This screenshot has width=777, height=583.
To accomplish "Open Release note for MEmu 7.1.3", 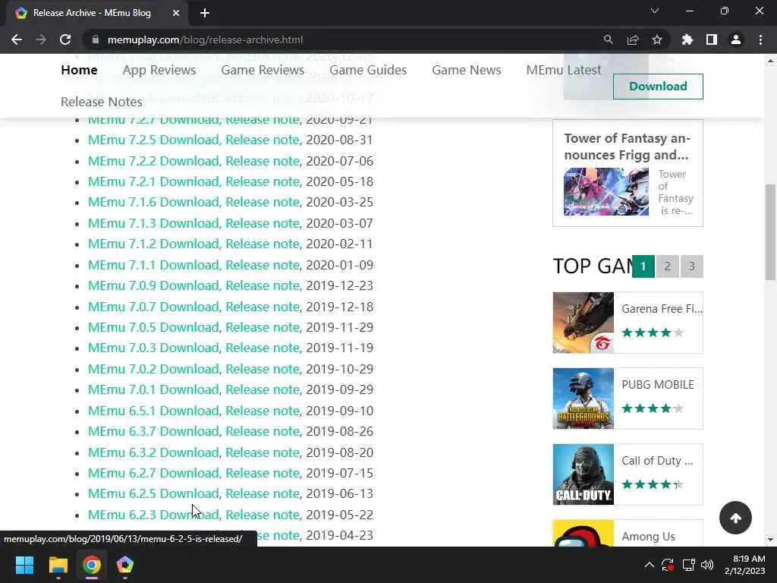I will [263, 224].
